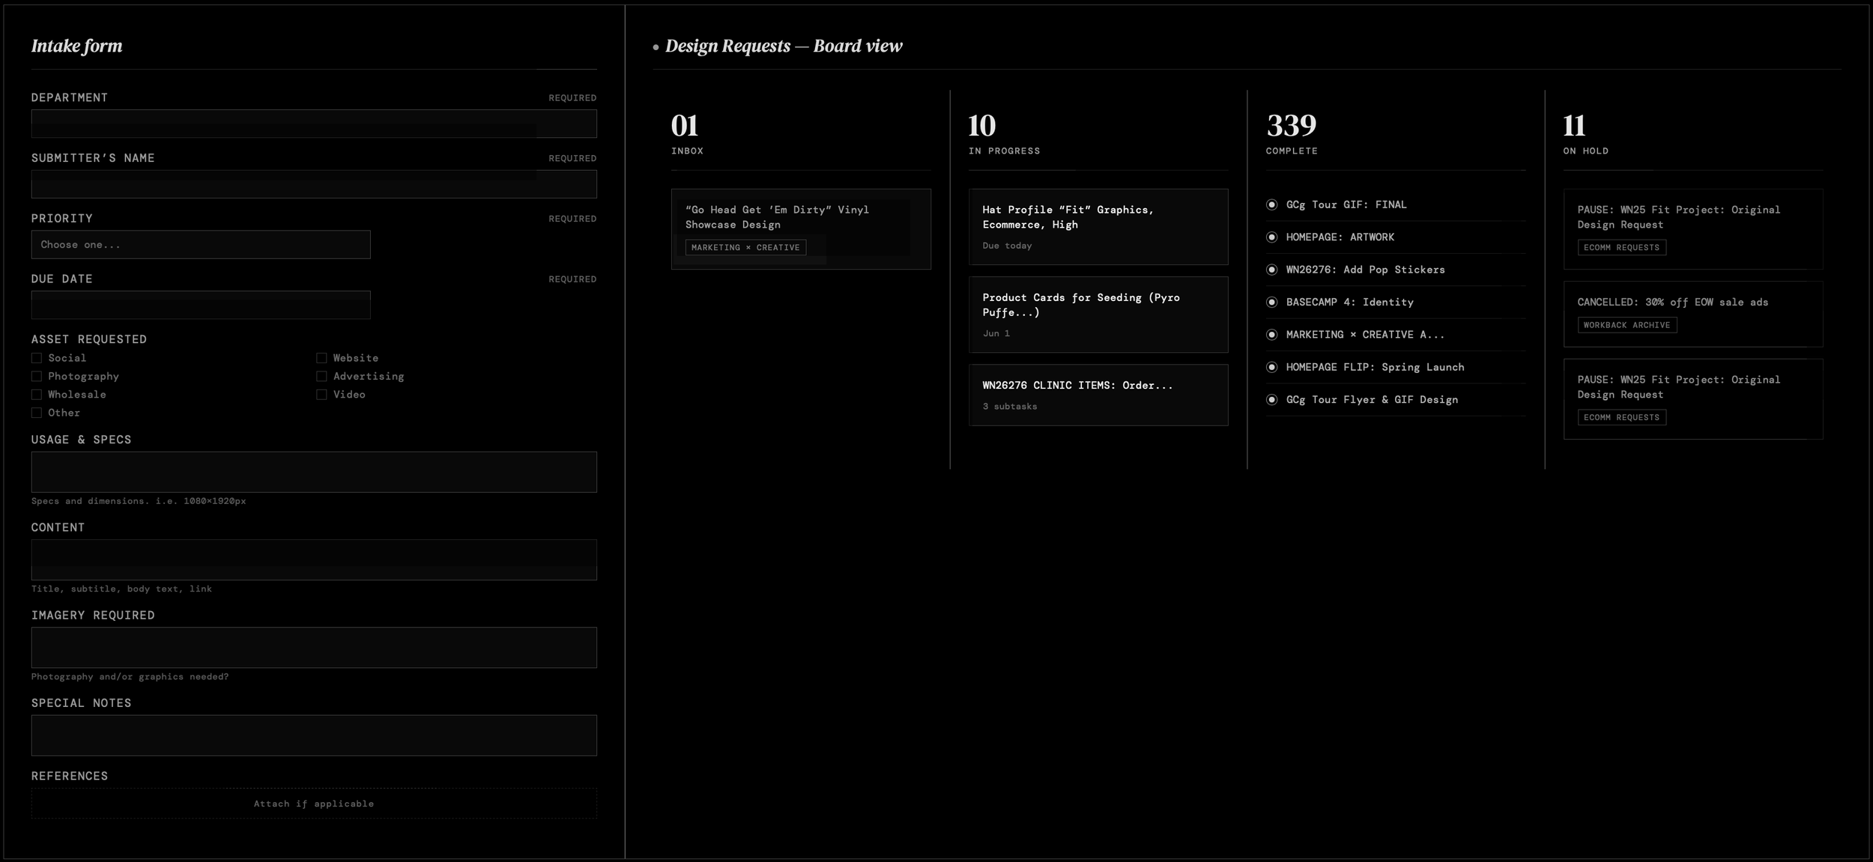Click into the Usage & Specs text field
Image resolution: width=1873 pixels, height=862 pixels.
314,472
